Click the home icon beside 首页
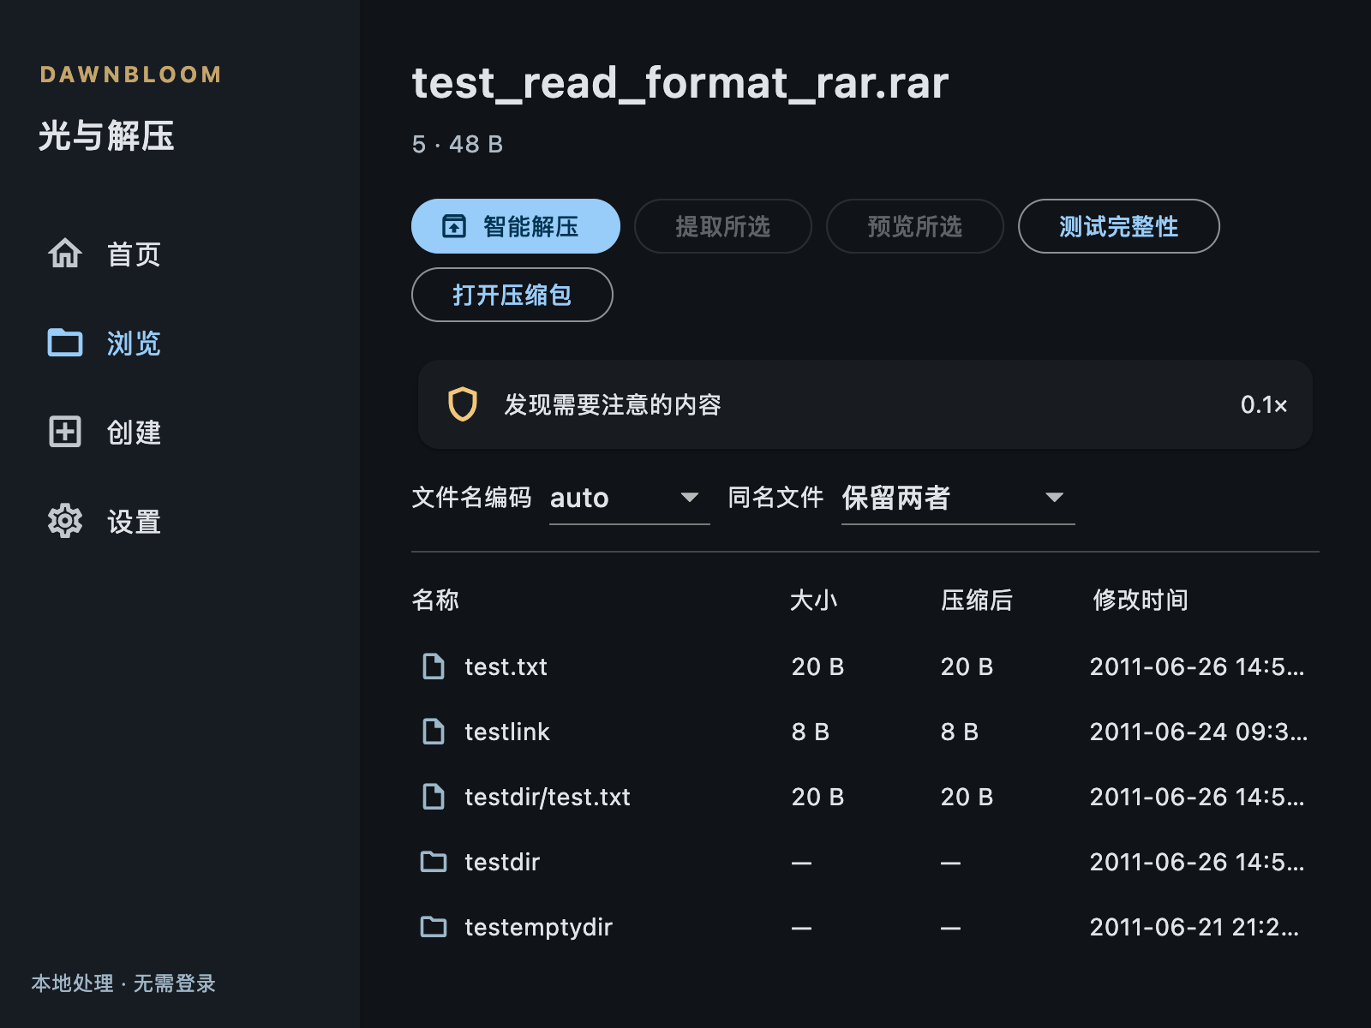Screen dimensions: 1371x1028 pyautogui.click(x=65, y=254)
